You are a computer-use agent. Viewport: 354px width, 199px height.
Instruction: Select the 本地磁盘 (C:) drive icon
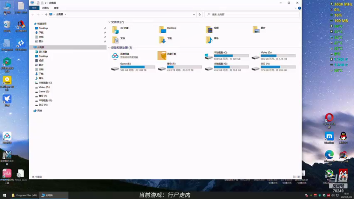click(x=208, y=56)
